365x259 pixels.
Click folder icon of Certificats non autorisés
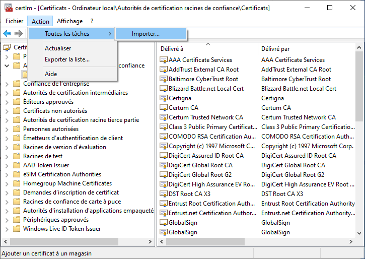pos(17,111)
